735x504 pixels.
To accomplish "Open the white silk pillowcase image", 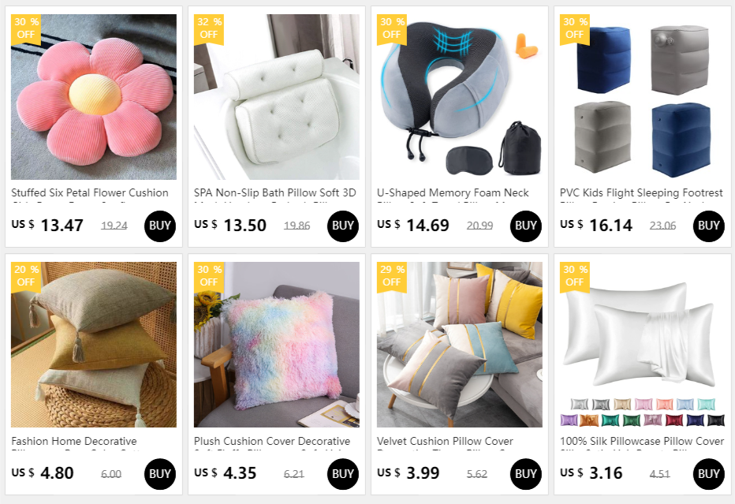I will tap(642, 345).
